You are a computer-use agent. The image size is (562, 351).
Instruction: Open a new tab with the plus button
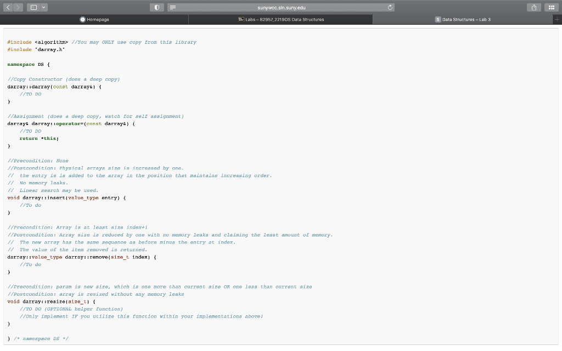coord(557,19)
